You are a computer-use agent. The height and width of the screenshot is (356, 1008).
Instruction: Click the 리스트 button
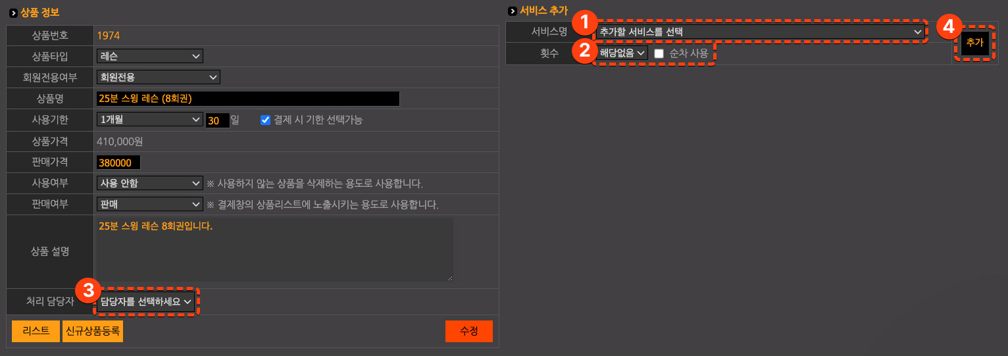pyautogui.click(x=36, y=331)
